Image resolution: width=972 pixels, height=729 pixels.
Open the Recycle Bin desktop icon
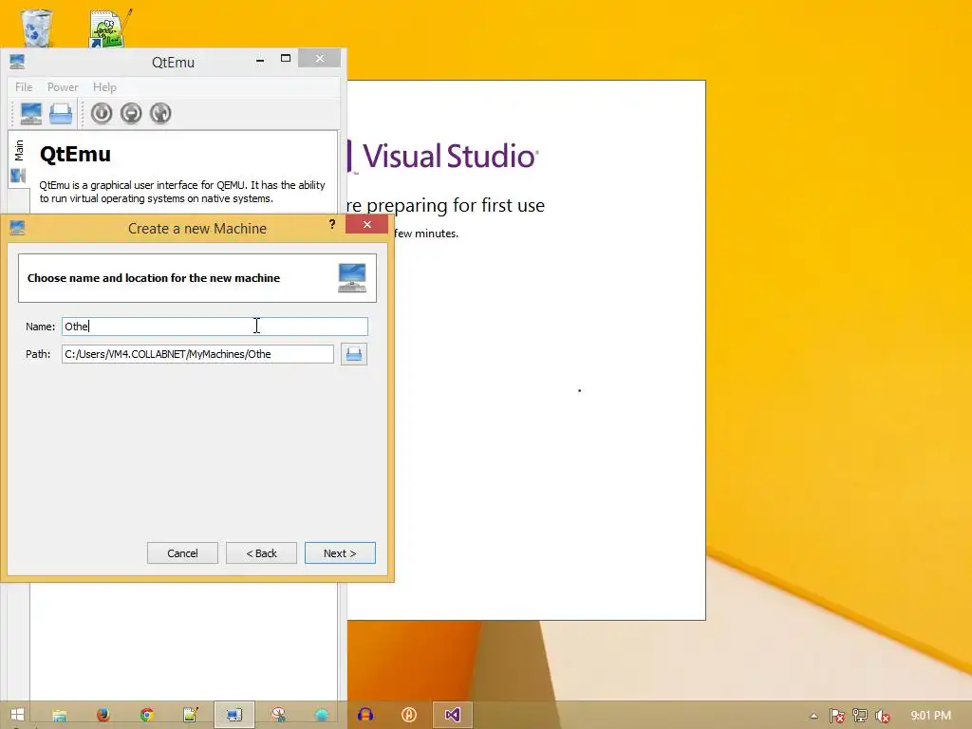point(37,28)
